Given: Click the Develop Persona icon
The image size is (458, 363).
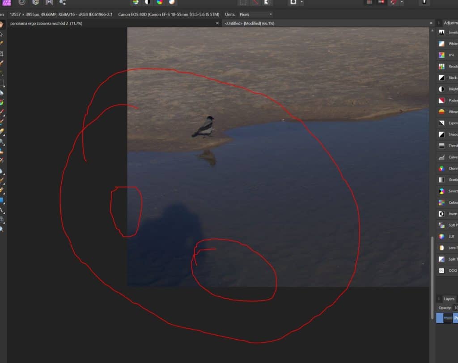Looking at the screenshot, I should click(x=35, y=2).
